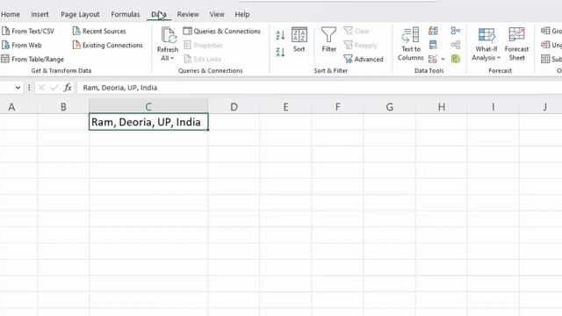
Task: Click the From Text/CSV import icon
Action: (x=6, y=31)
